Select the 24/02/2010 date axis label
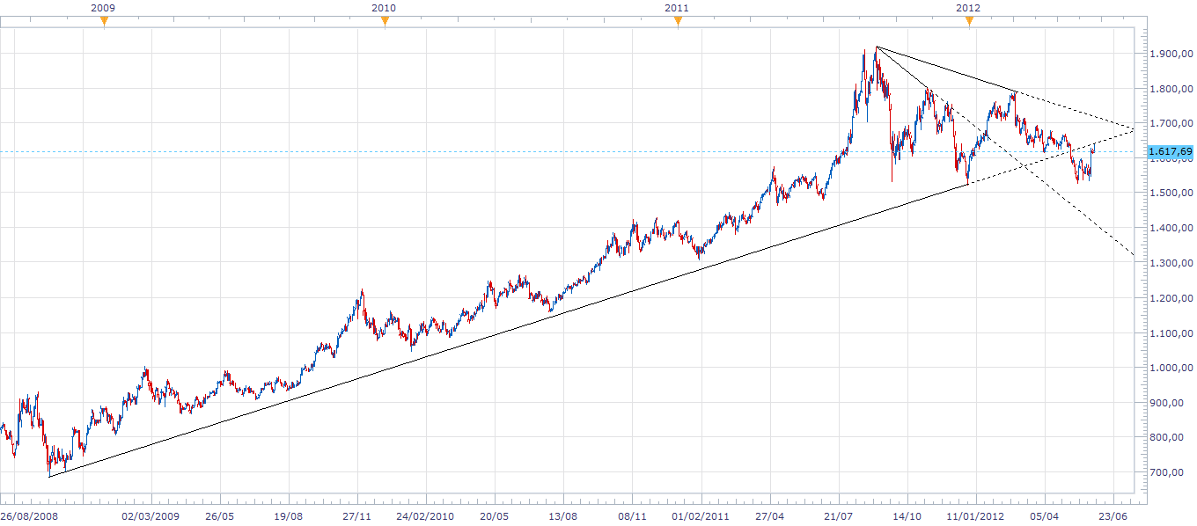1197x526 pixels. coord(423,517)
